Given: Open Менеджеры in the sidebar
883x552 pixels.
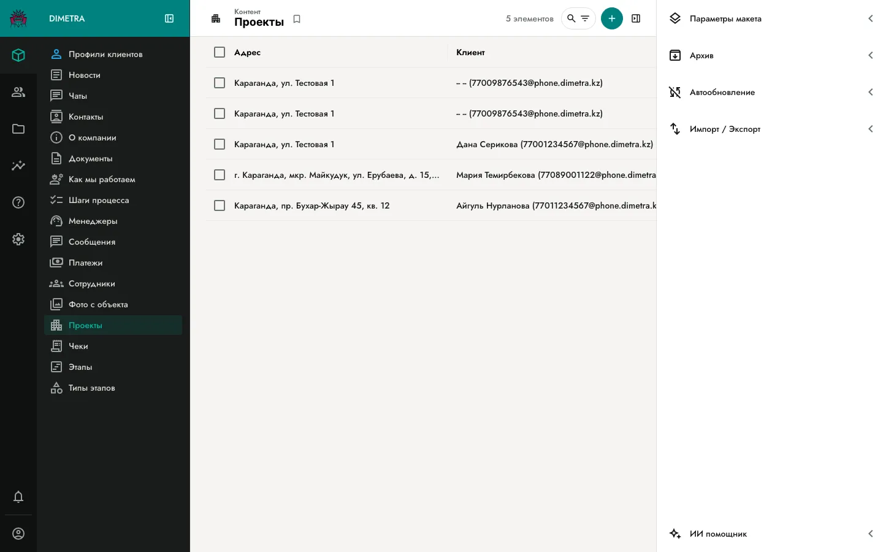Looking at the screenshot, I should coord(113,221).
